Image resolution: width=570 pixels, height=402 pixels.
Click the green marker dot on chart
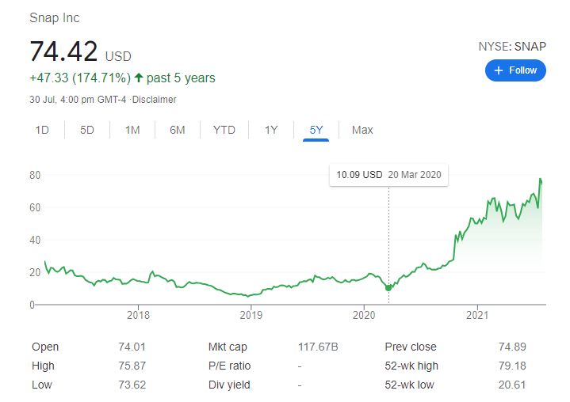(388, 288)
